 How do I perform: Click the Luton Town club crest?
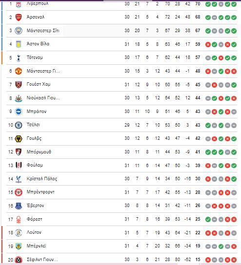click(x=19, y=233)
